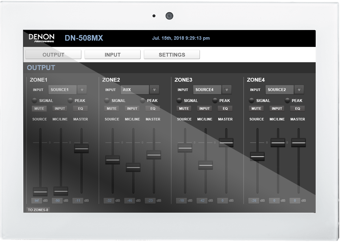Click the DN-508MX model title

coord(84,38)
